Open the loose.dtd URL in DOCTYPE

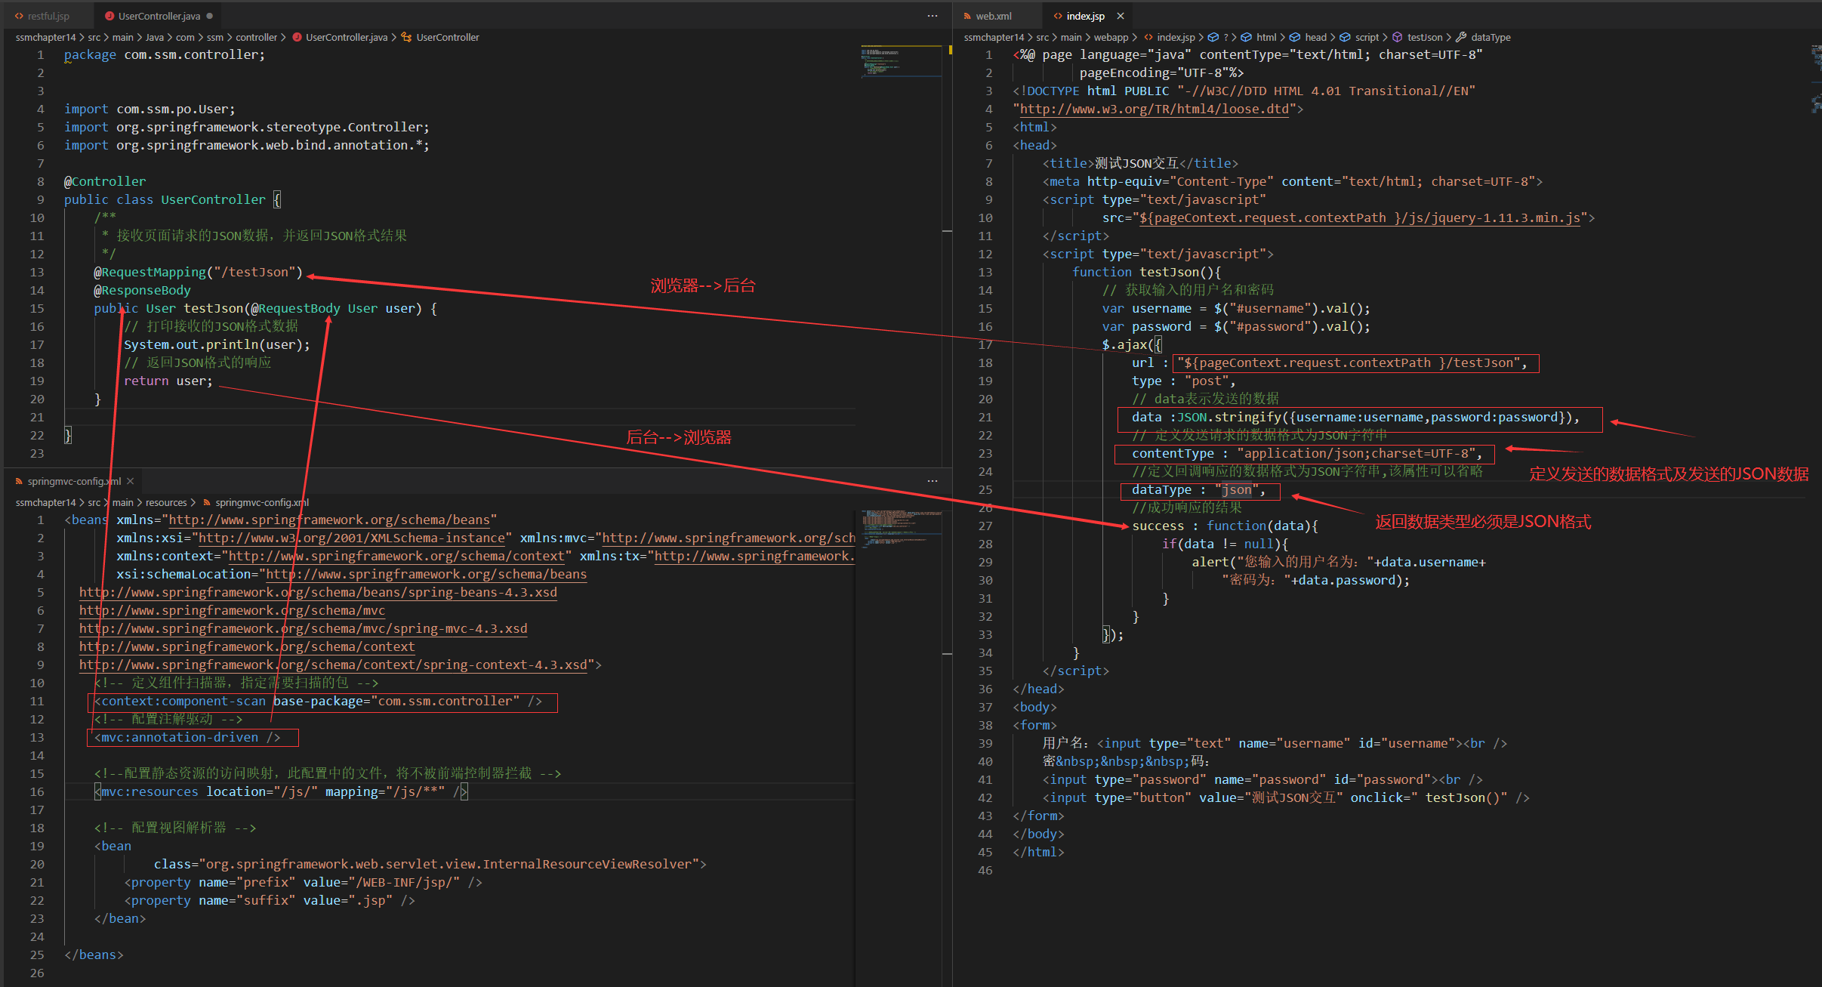click(x=1154, y=109)
